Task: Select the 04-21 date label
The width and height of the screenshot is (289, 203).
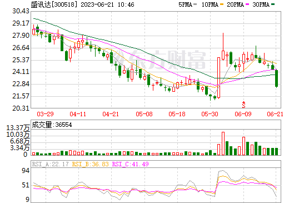Action: (x=111, y=114)
